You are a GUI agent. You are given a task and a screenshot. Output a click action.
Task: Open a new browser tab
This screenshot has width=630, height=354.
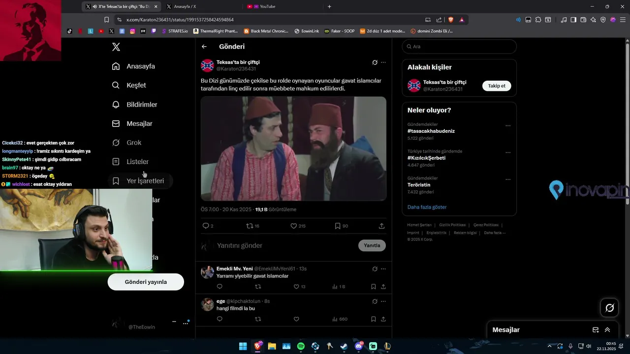click(x=329, y=6)
